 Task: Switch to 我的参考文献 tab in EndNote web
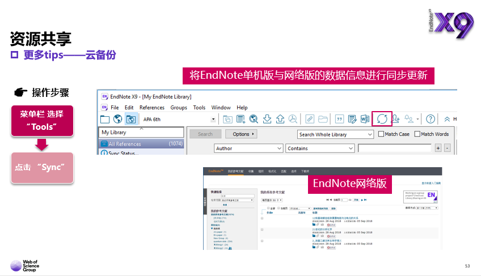pos(235,171)
